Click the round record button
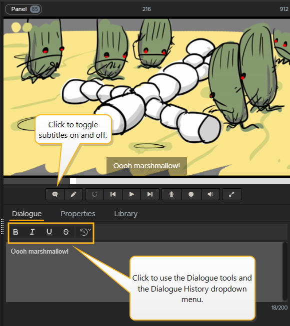 191,194
